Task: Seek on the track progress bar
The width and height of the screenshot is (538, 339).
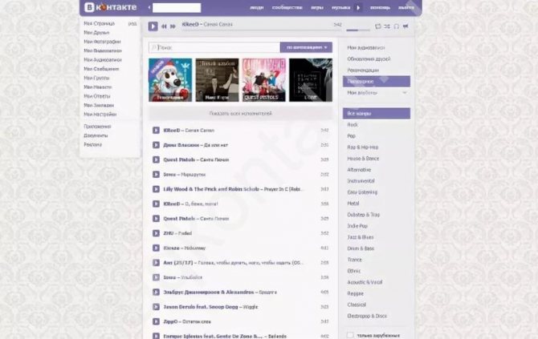Action: (x=262, y=30)
